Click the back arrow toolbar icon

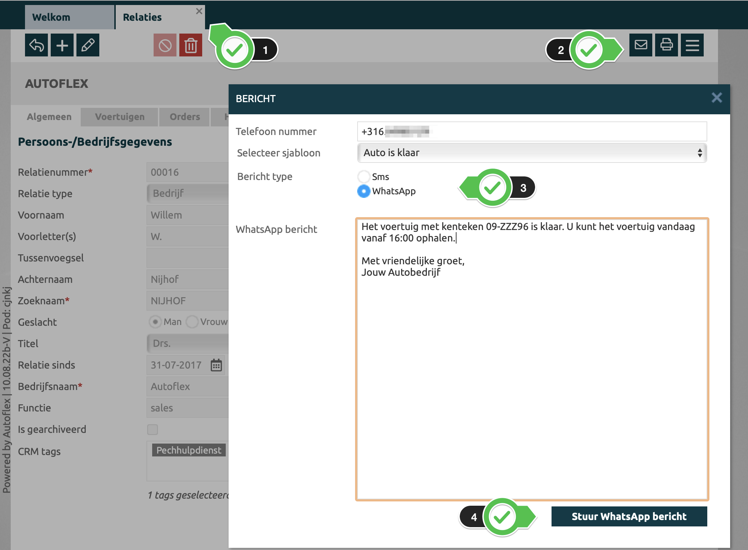[x=36, y=45]
